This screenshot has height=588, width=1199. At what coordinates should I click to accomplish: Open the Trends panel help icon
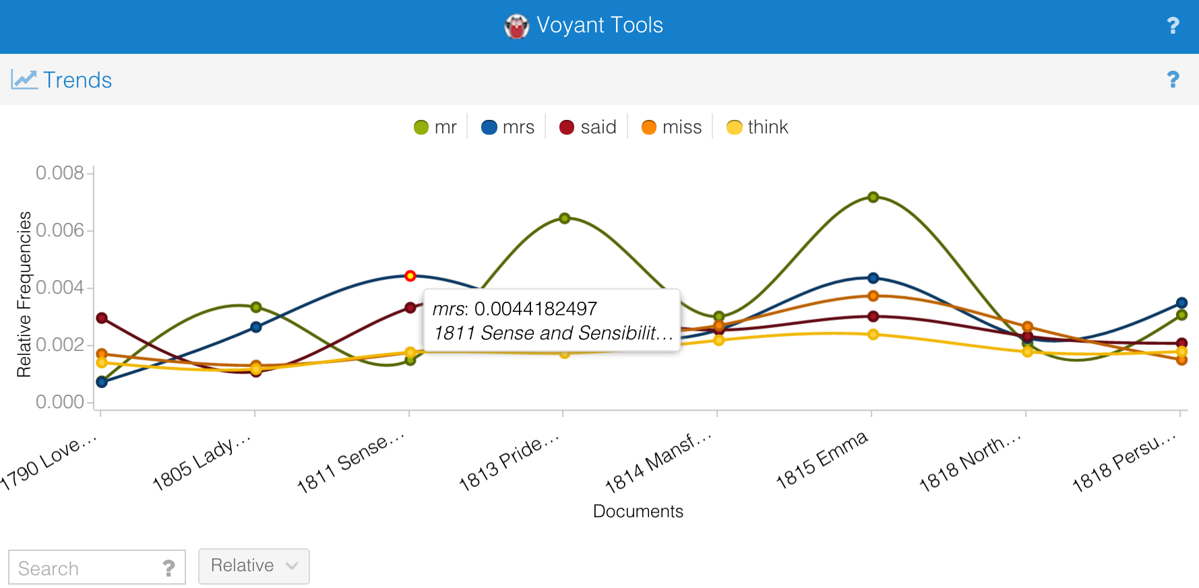(1173, 79)
